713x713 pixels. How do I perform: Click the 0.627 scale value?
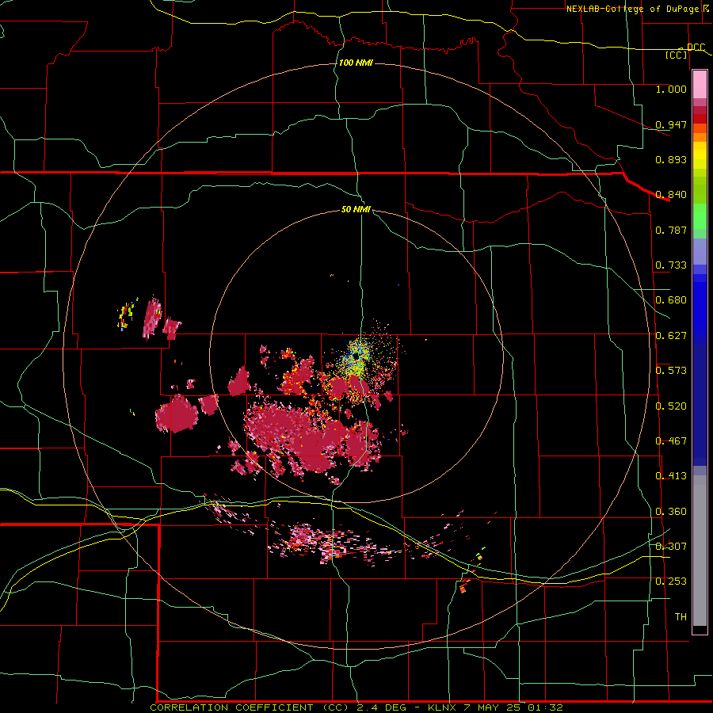pyautogui.click(x=671, y=336)
